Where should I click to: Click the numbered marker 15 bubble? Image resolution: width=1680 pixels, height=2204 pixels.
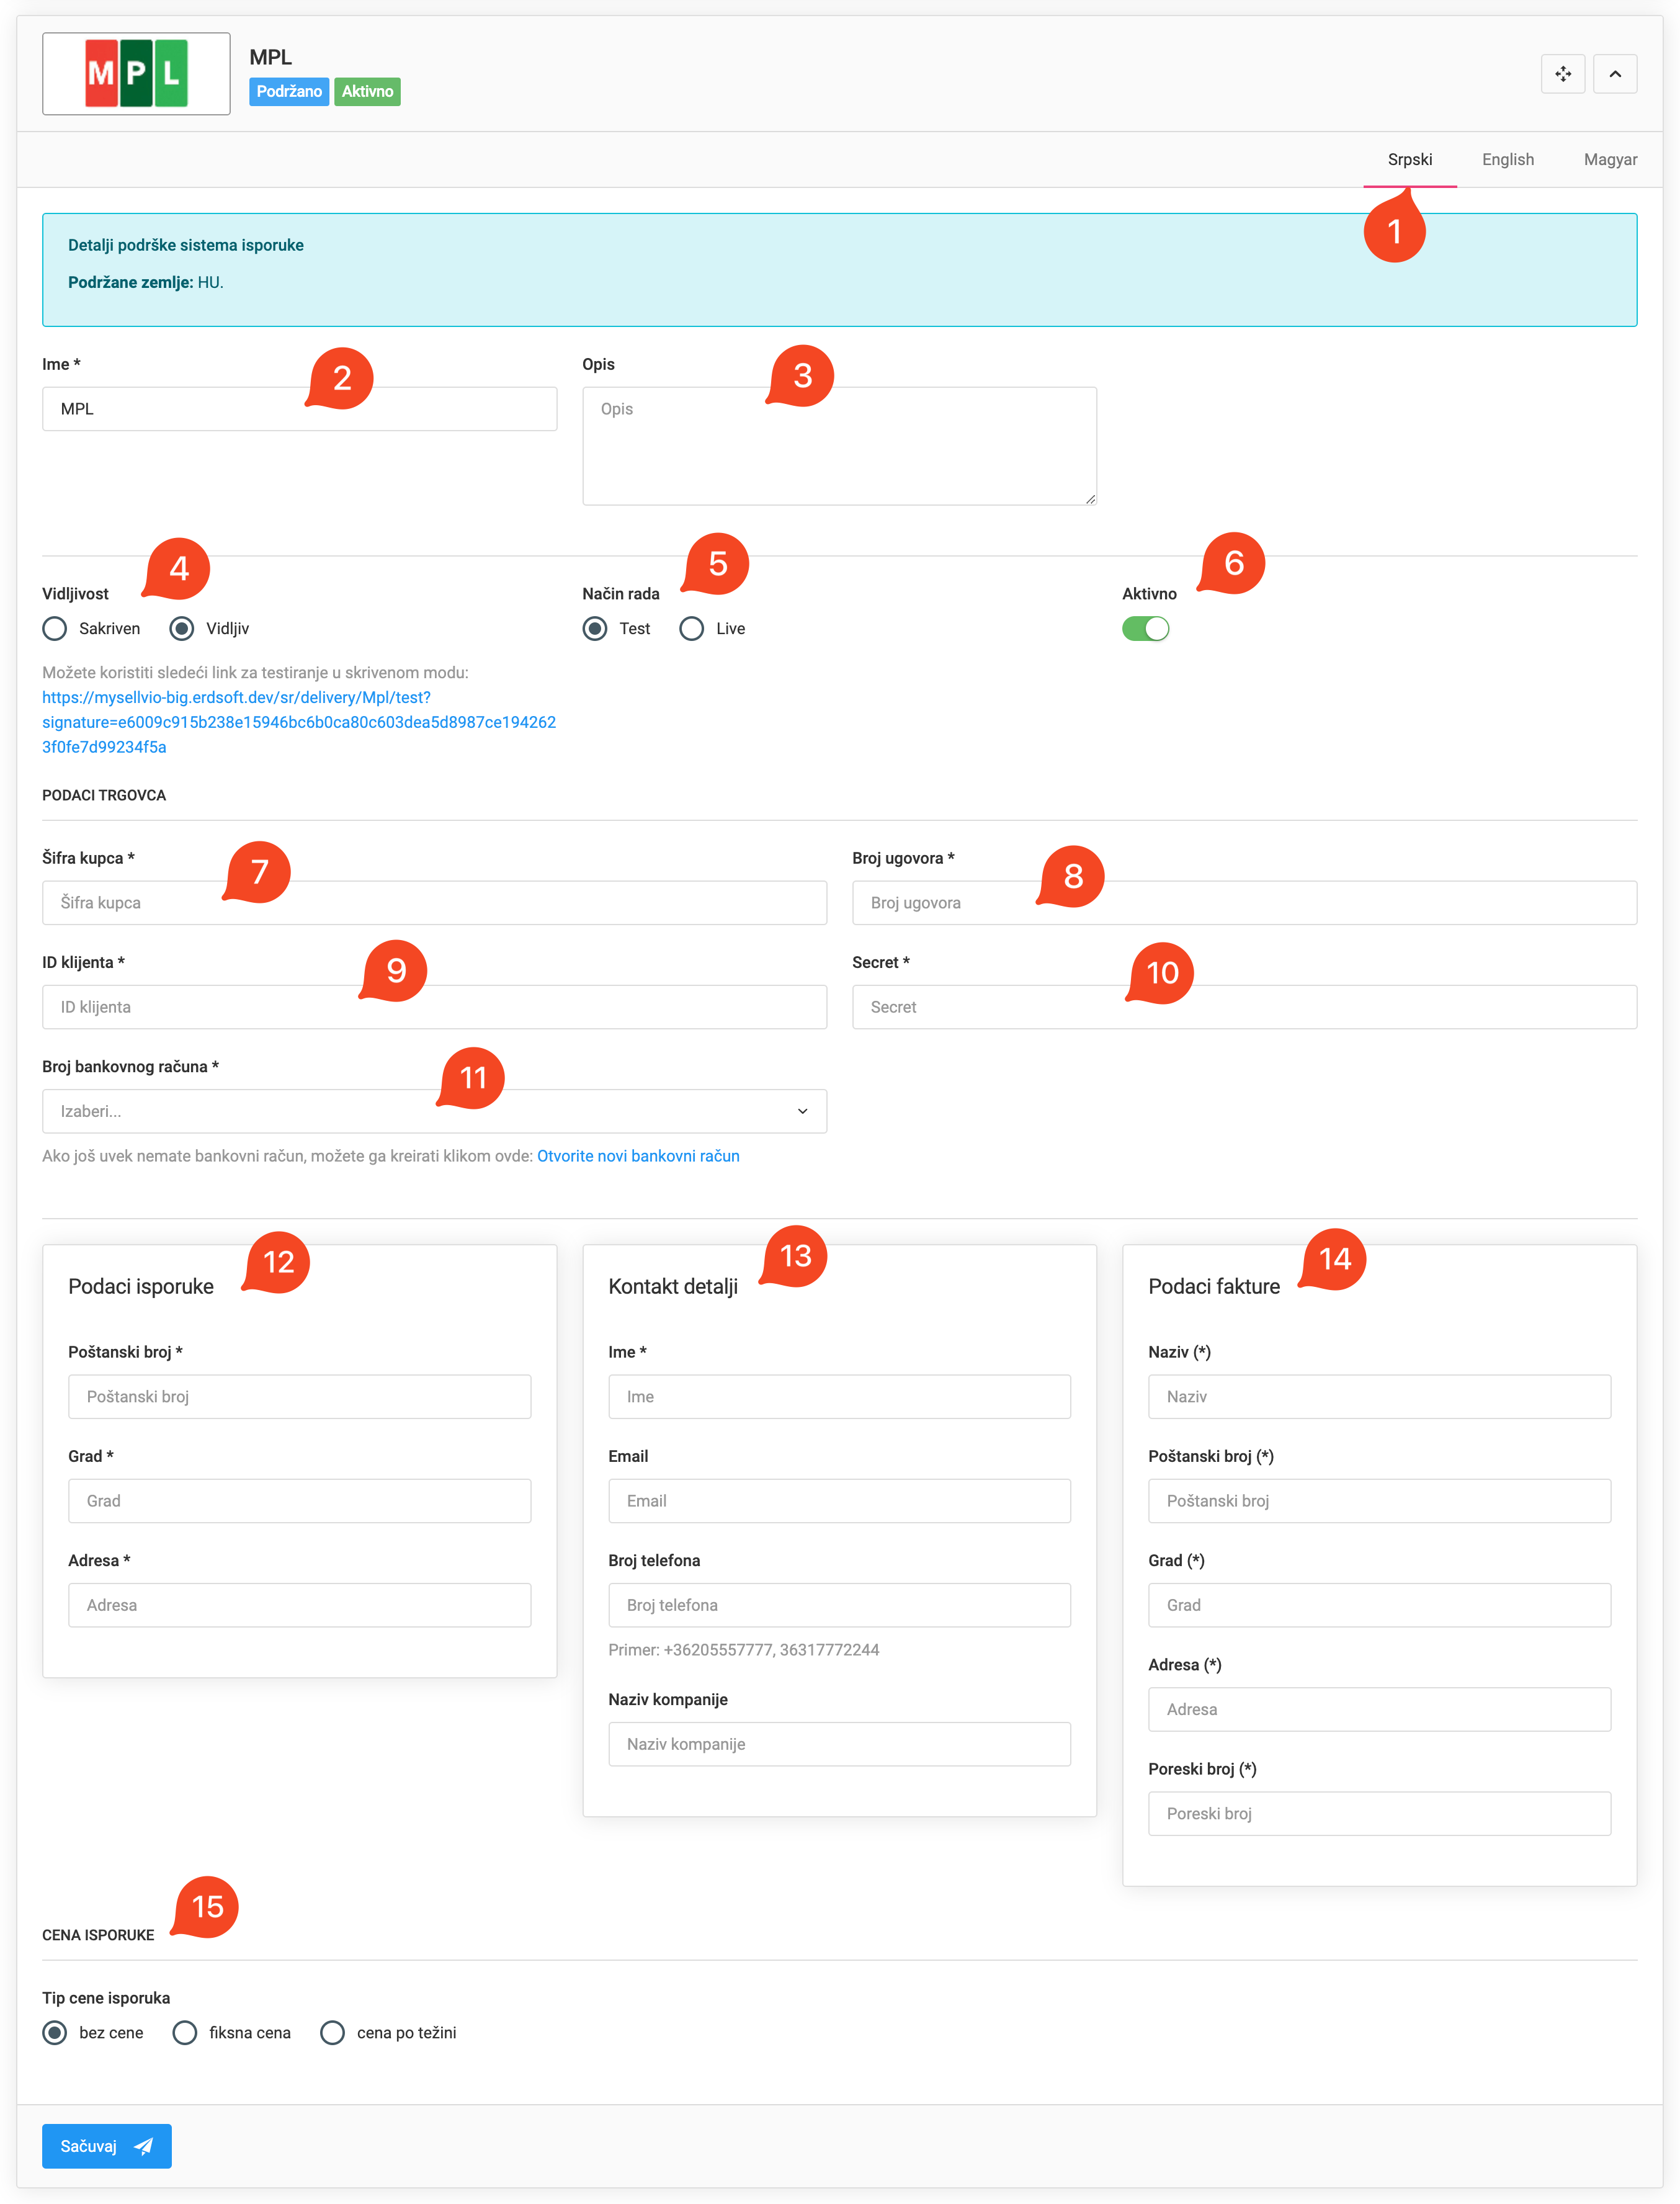(x=207, y=1906)
